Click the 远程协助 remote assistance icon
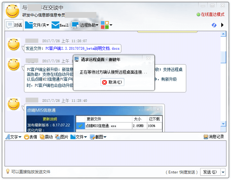The height and width of the screenshot is (180, 231). coord(75,25)
